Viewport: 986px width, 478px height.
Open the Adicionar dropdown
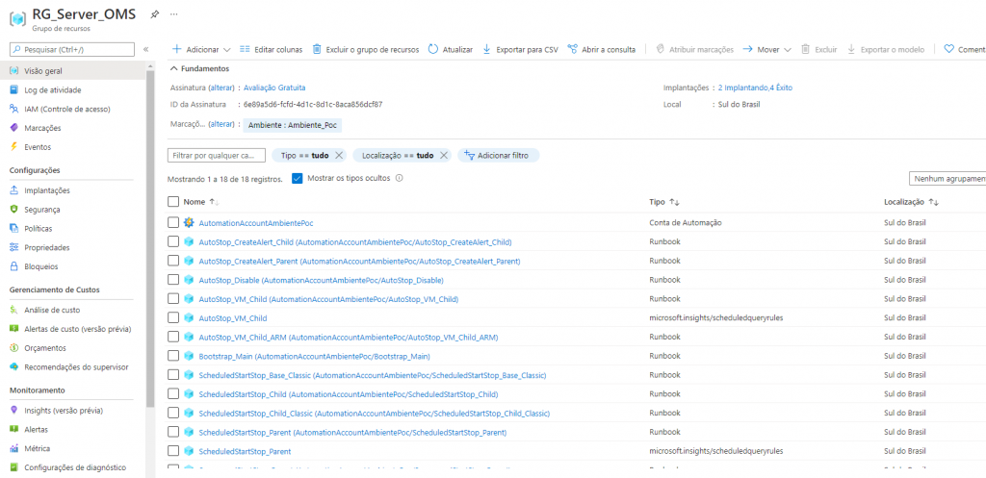tap(201, 49)
